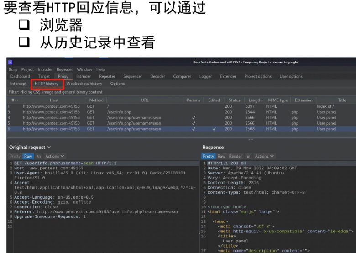Open the Burp menu

pos(13,69)
